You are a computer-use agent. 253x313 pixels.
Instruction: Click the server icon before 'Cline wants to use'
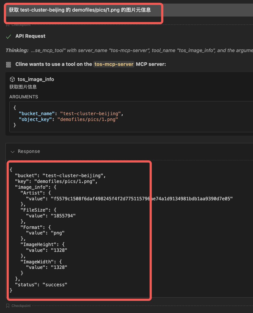click(x=9, y=64)
